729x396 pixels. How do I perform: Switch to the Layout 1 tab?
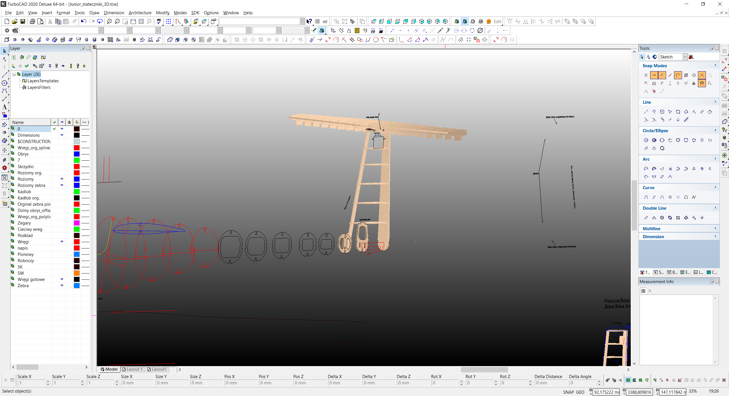tap(133, 369)
